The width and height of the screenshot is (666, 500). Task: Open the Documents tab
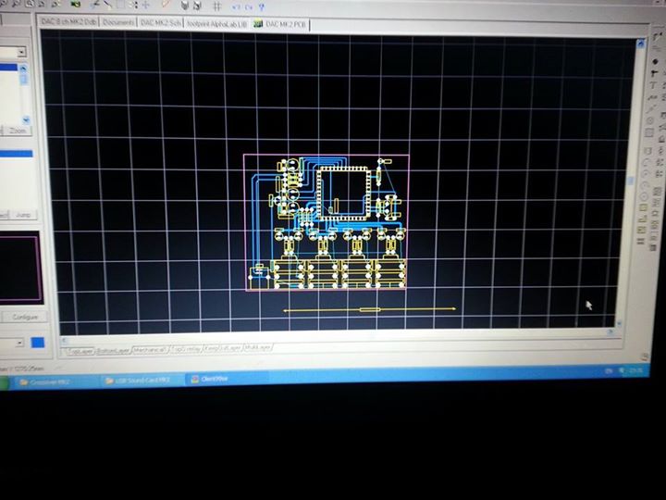118,21
